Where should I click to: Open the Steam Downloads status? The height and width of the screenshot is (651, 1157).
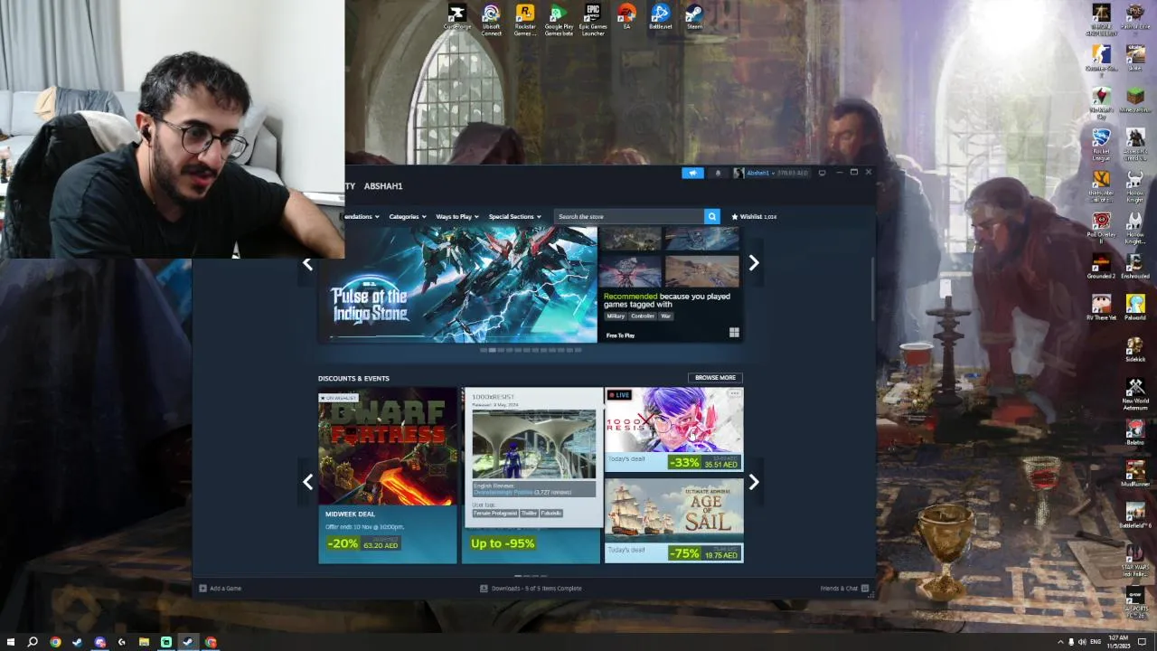[531, 589]
